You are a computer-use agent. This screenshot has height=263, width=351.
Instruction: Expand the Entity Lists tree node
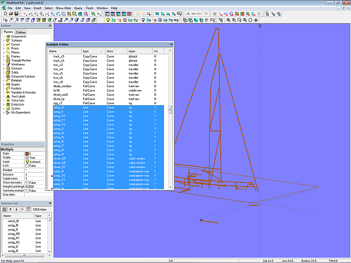tap(4, 104)
